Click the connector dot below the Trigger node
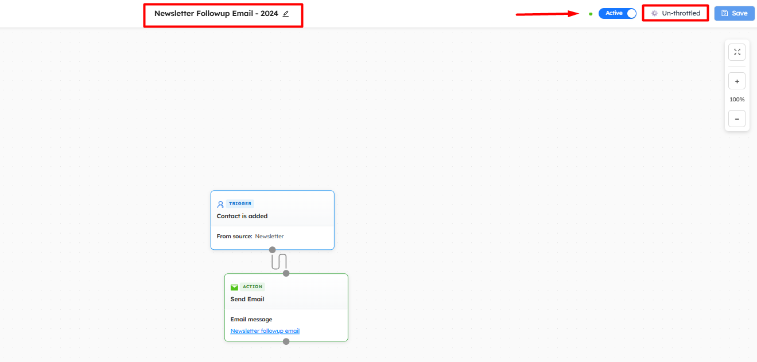 [x=273, y=250]
